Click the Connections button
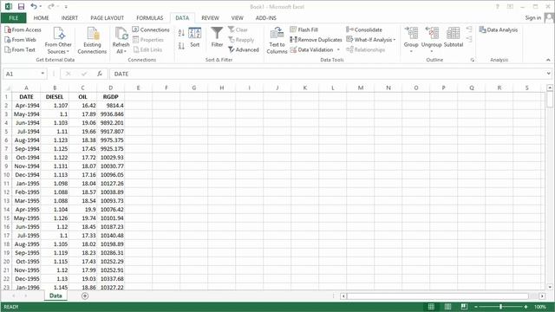 tap(151, 29)
